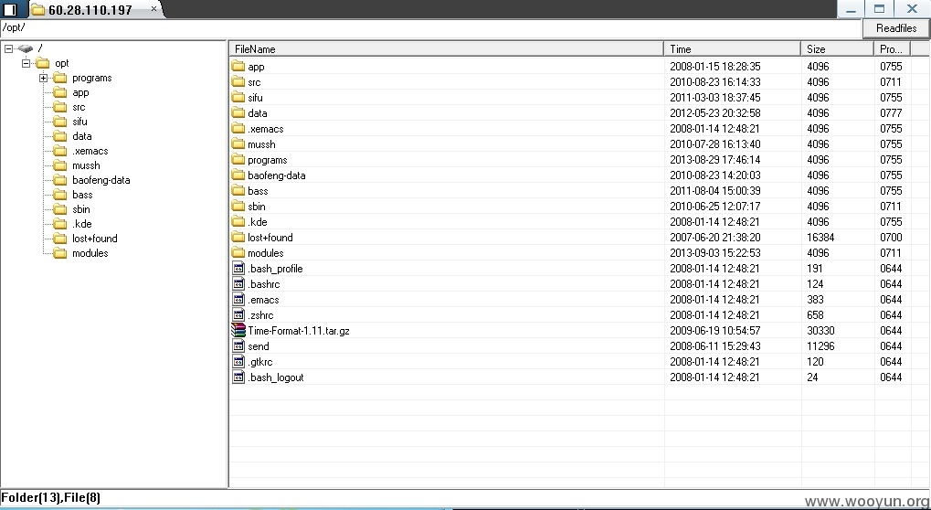Switch to the 60.28.110.197 tab
The width and height of the screenshot is (931, 510).
[90, 9]
